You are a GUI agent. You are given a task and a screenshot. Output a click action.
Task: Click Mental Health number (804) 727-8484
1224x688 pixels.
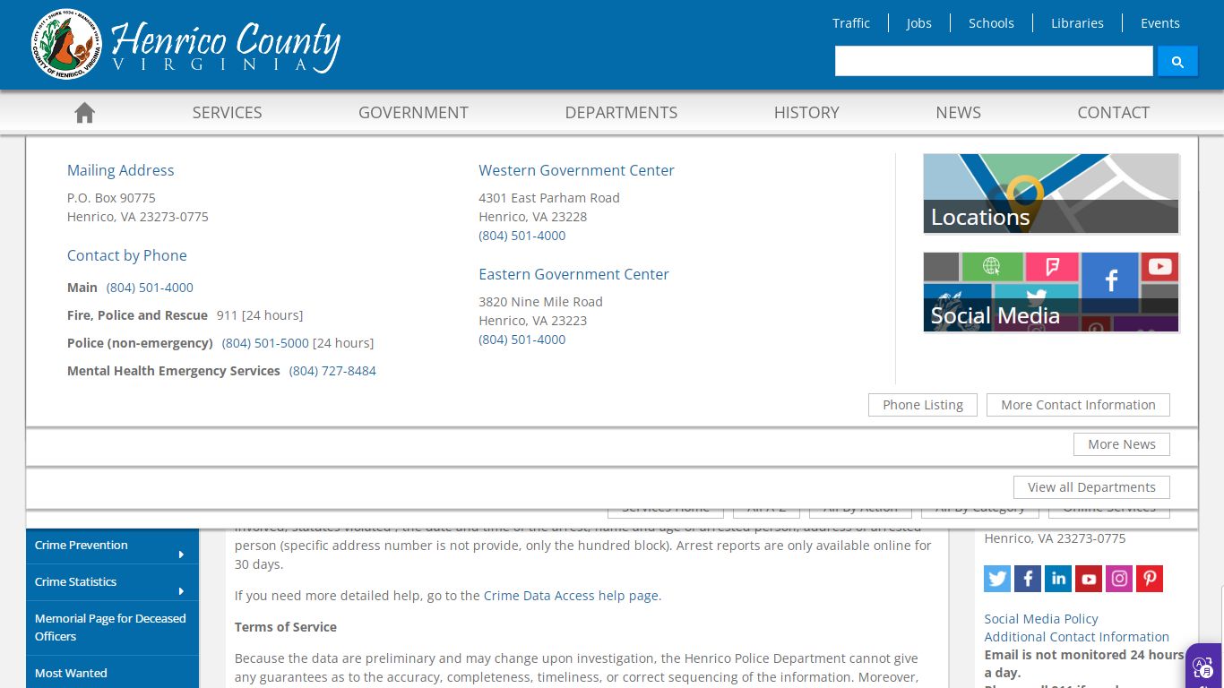coord(332,371)
